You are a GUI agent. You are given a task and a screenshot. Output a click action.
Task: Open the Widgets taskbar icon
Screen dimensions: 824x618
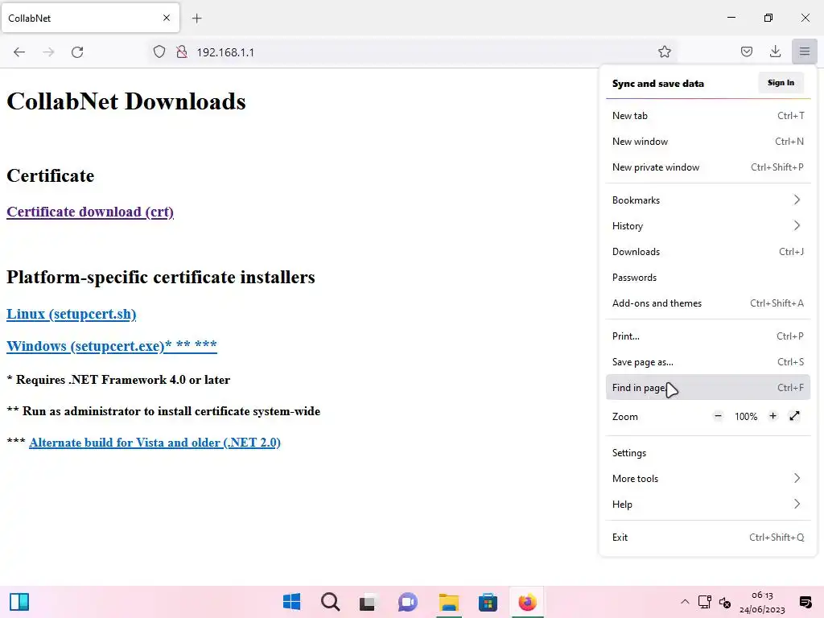tap(19, 602)
